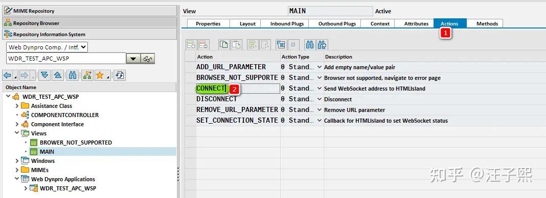Click the Display glasses icon
The width and height of the screenshot is (546, 198).
[x=148, y=59]
